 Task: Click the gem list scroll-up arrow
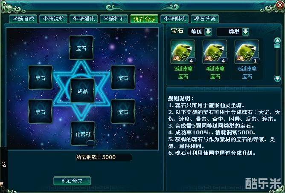pos(277,40)
